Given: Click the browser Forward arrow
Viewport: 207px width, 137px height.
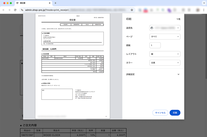Looking at the screenshot, I should (9, 10).
